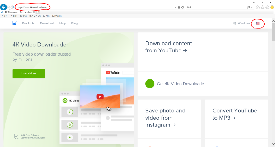Open favorites star icon
The width and height of the screenshot is (275, 147).
click(263, 7)
